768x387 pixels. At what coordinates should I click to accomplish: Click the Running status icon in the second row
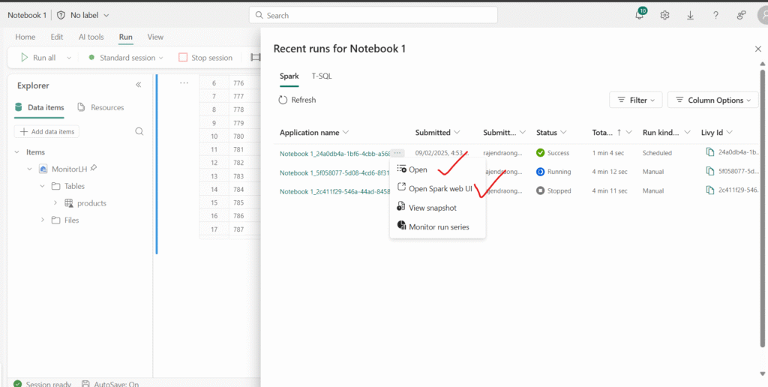(x=541, y=172)
